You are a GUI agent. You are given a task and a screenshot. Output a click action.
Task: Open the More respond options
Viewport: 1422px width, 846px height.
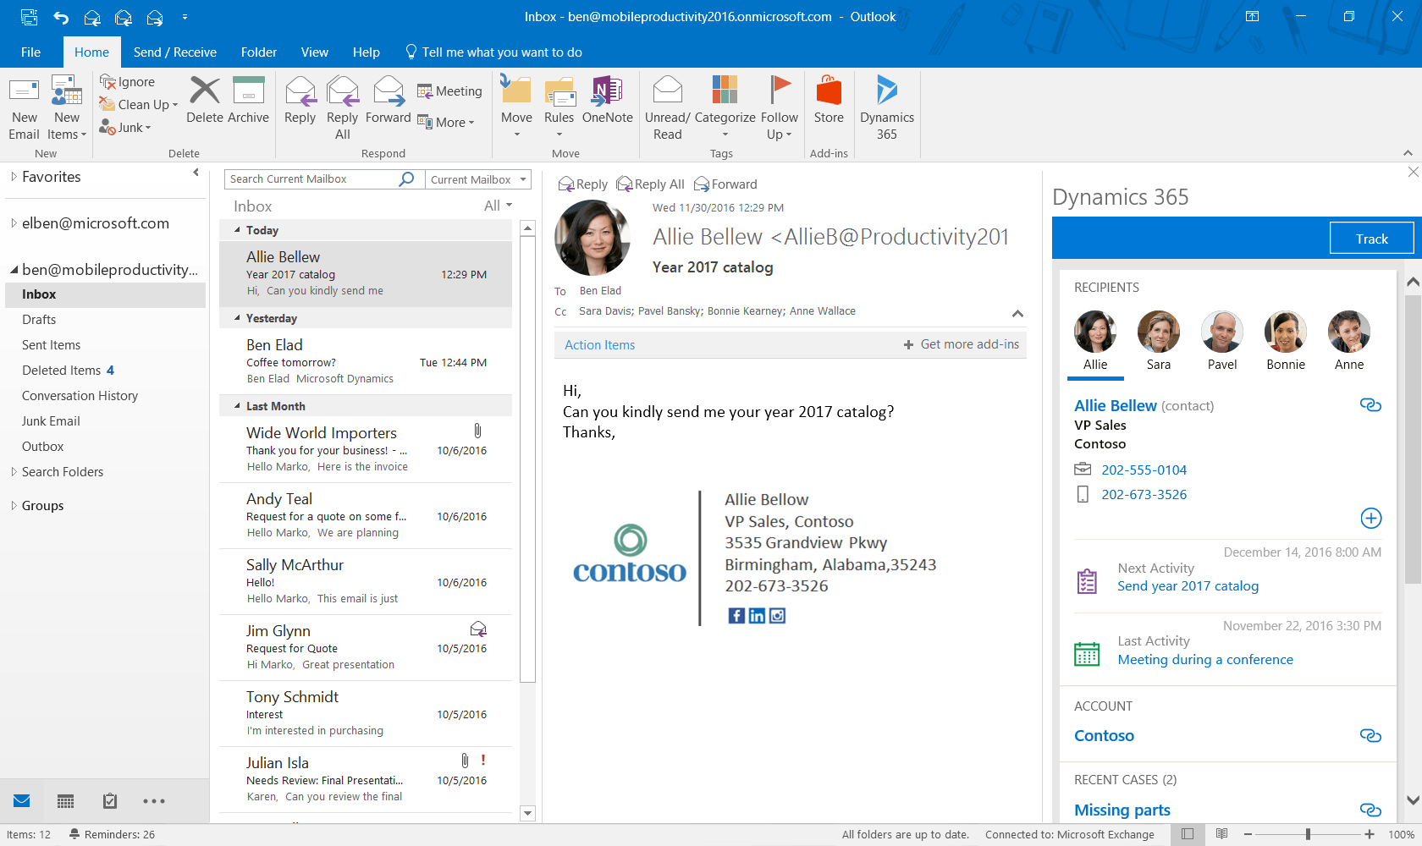tap(446, 122)
